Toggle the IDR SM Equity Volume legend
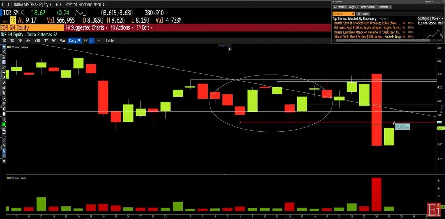The height and width of the screenshot is (219, 445). pyautogui.click(x=16, y=178)
